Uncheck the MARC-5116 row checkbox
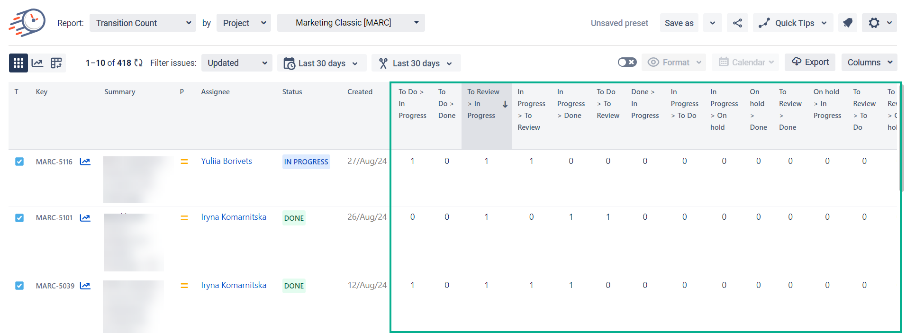The width and height of the screenshot is (906, 333). pyautogui.click(x=19, y=162)
